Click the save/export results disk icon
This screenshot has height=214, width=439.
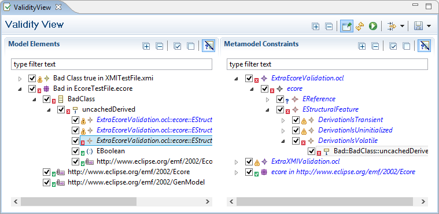click(419, 27)
